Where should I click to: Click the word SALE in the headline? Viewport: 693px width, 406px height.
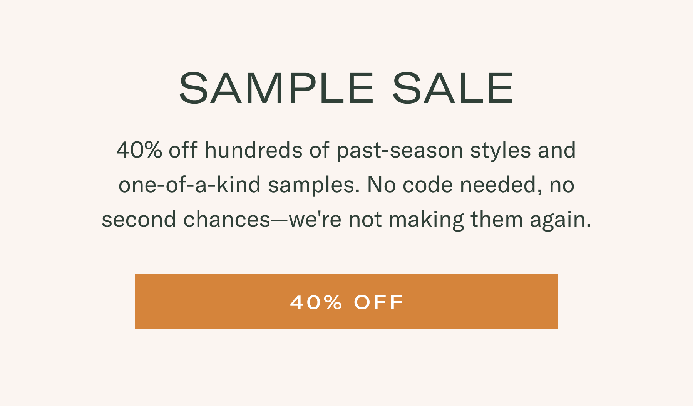pos(453,88)
